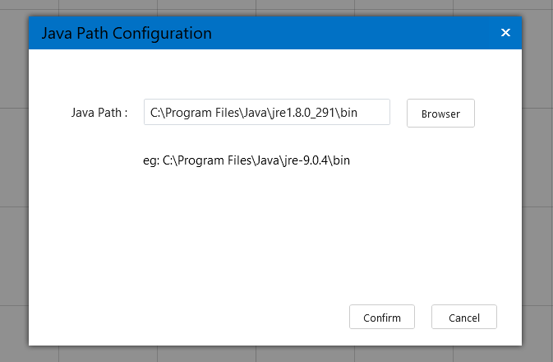Click on 'Program Files' text in the input field
The width and height of the screenshot is (553, 362).
202,113
